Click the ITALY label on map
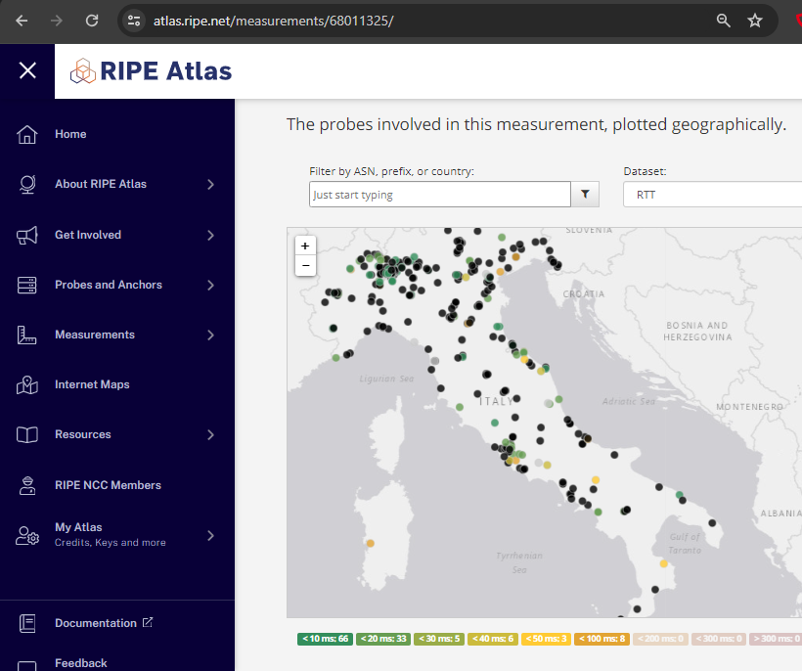The width and height of the screenshot is (802, 671). (x=496, y=401)
